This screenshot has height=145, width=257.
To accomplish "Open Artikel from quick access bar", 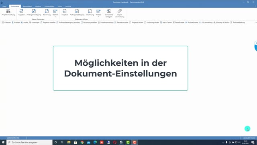I will (x=24, y=23).
